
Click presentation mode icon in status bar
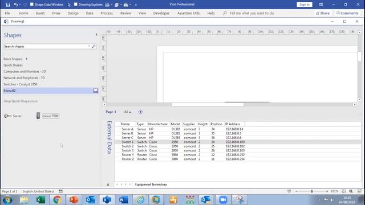pos(289,191)
